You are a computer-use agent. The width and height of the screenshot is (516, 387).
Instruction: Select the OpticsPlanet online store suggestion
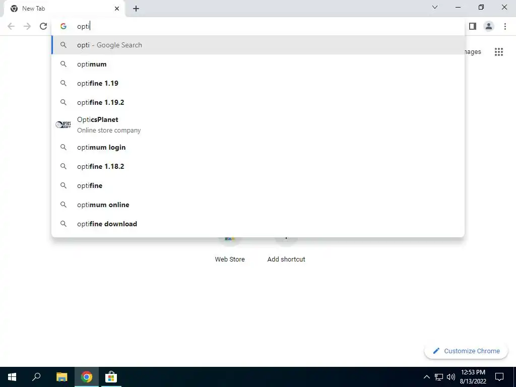coord(258,125)
